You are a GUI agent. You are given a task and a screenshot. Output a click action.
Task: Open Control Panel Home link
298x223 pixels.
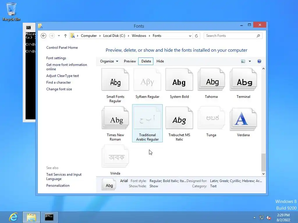click(x=62, y=48)
